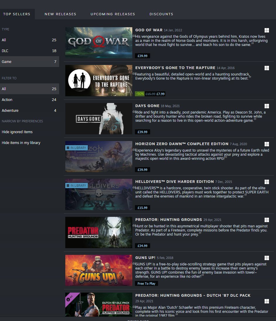Click the IN LIBRARY badge on Horizon Zero Dawn
The height and width of the screenshot is (321, 276).
click(x=76, y=147)
